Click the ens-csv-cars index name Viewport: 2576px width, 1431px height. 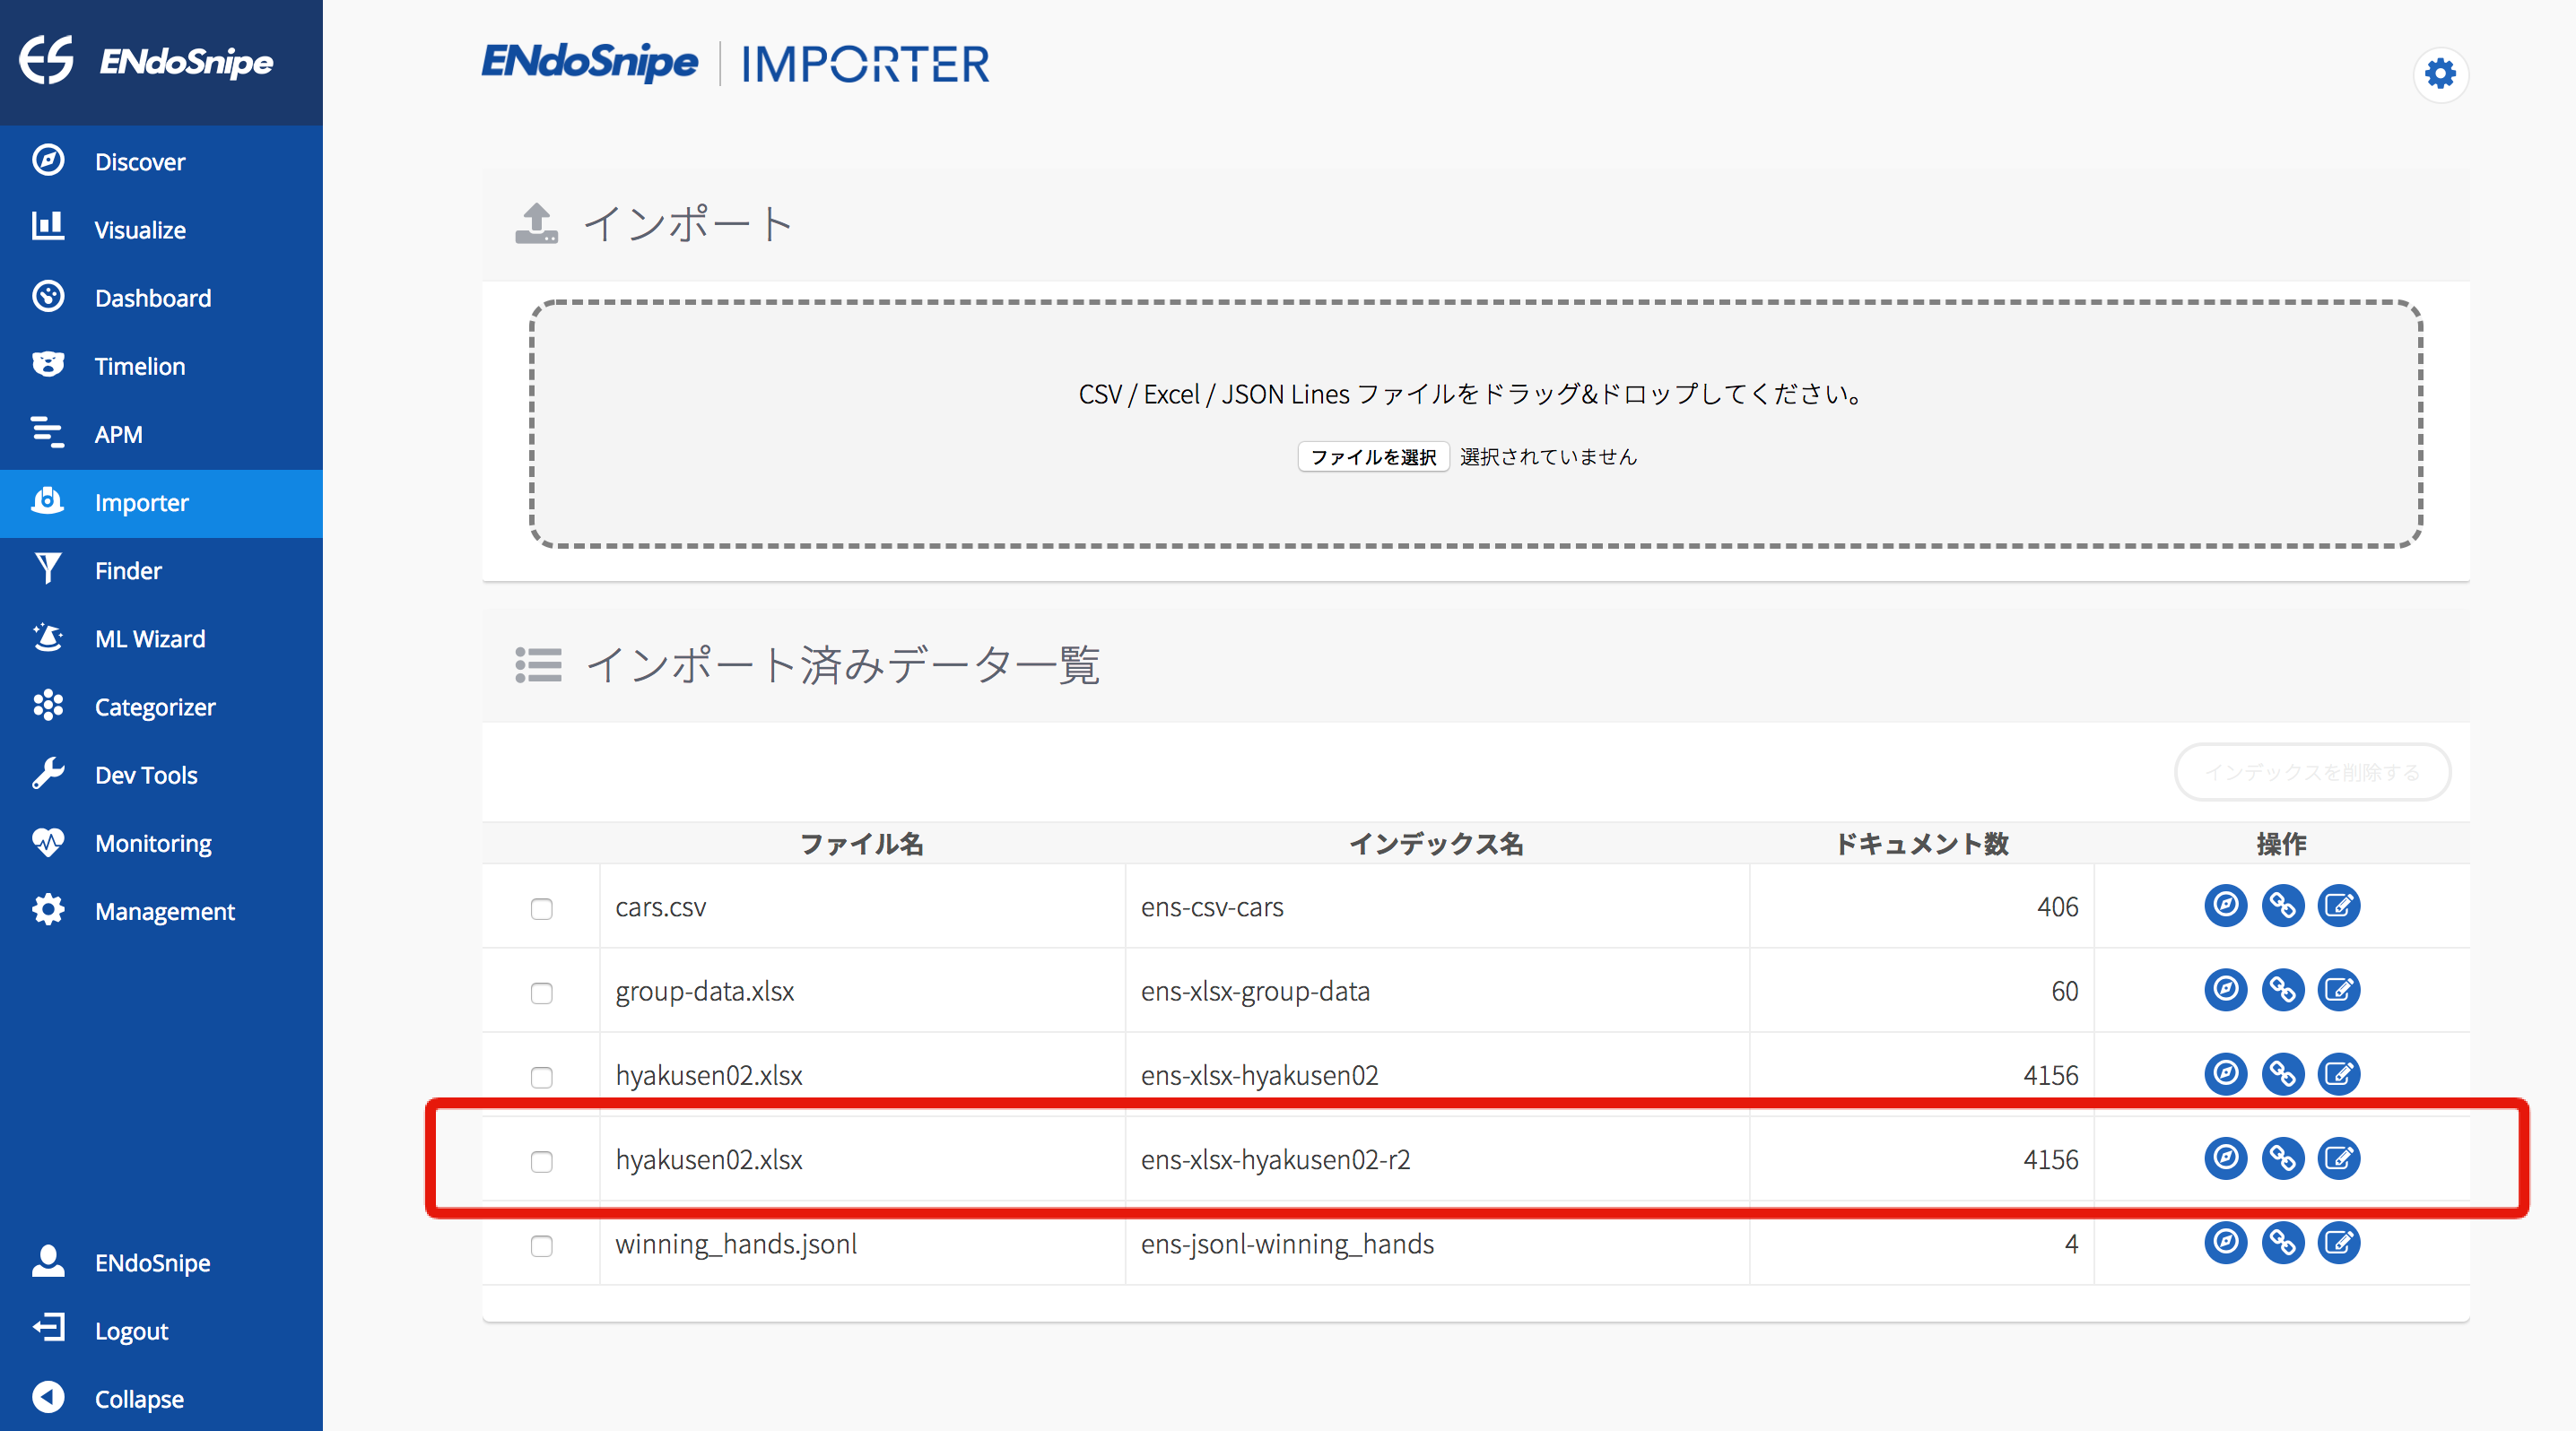(1212, 906)
